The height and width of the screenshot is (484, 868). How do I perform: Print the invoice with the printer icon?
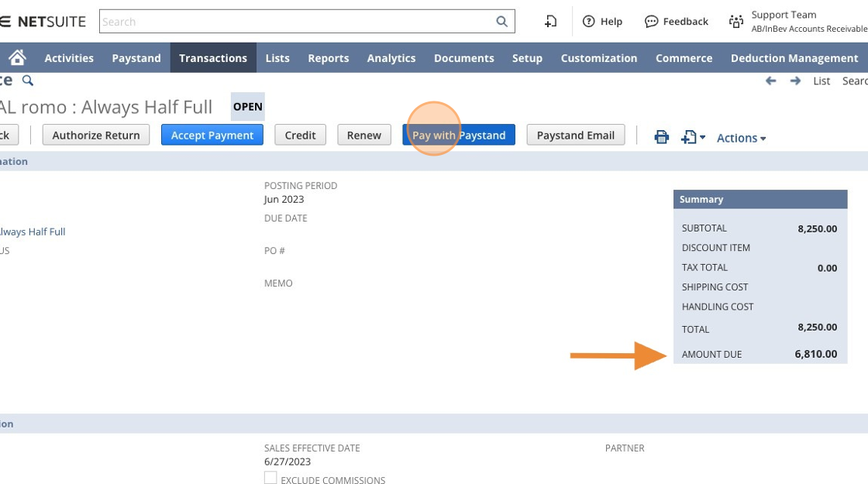coord(662,136)
